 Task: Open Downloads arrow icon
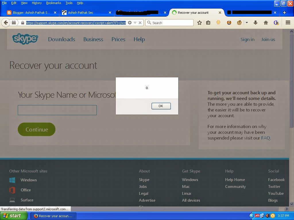point(255,23)
